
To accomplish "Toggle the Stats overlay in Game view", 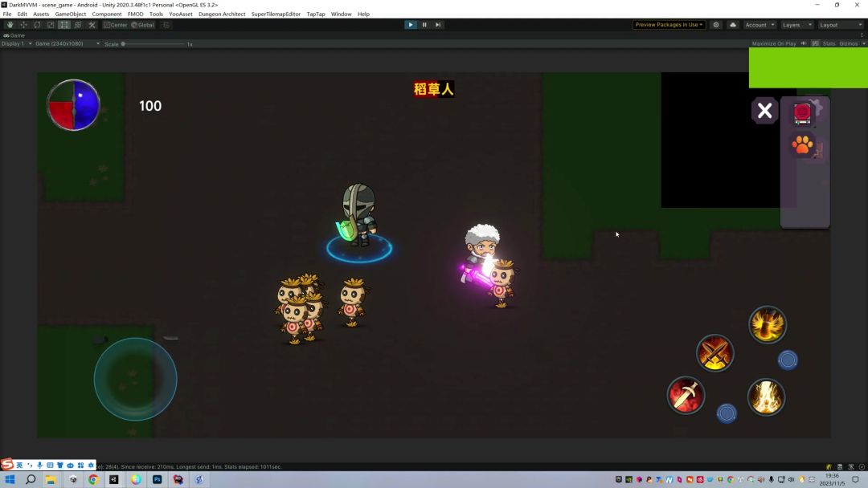I will [828, 43].
